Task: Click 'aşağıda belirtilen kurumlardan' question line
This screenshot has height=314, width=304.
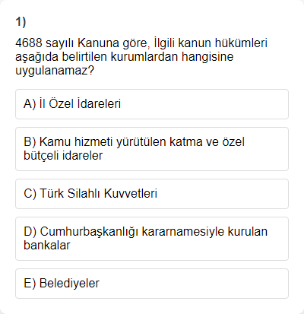Action: coord(97,57)
